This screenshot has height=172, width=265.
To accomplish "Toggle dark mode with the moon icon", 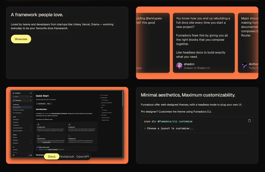I will tap(31, 155).
